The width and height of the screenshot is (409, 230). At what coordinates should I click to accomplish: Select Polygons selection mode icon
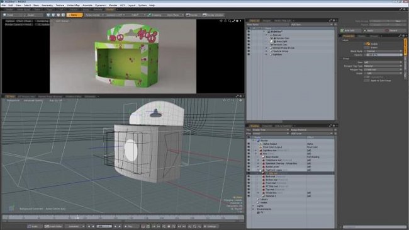59,15
